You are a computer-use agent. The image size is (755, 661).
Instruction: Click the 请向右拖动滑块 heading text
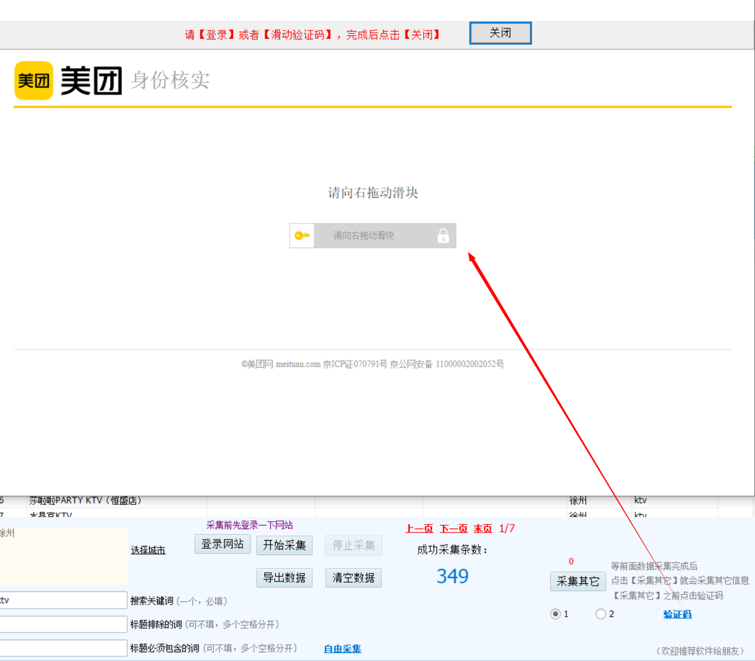(373, 192)
